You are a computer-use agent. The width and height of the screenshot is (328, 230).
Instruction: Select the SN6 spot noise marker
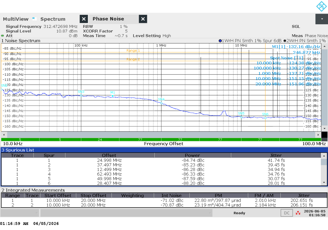[265, 118]
